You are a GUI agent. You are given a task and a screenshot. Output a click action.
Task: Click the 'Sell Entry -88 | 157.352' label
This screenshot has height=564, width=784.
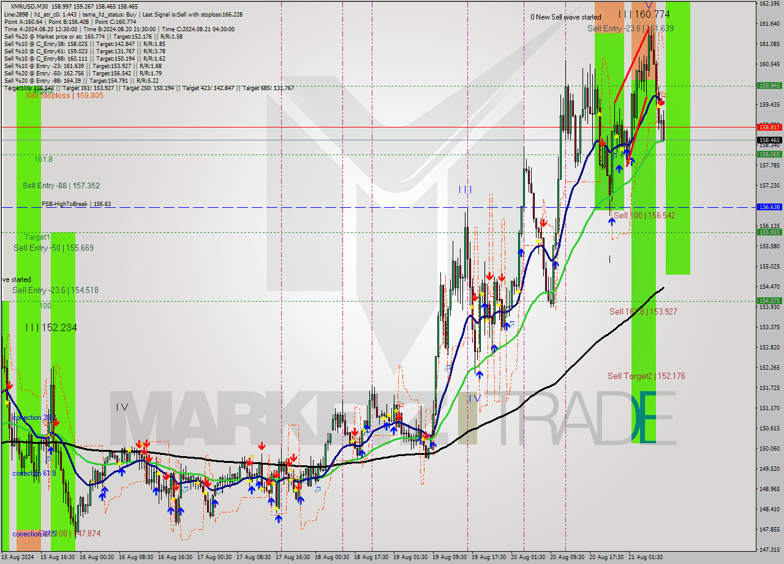coord(61,185)
